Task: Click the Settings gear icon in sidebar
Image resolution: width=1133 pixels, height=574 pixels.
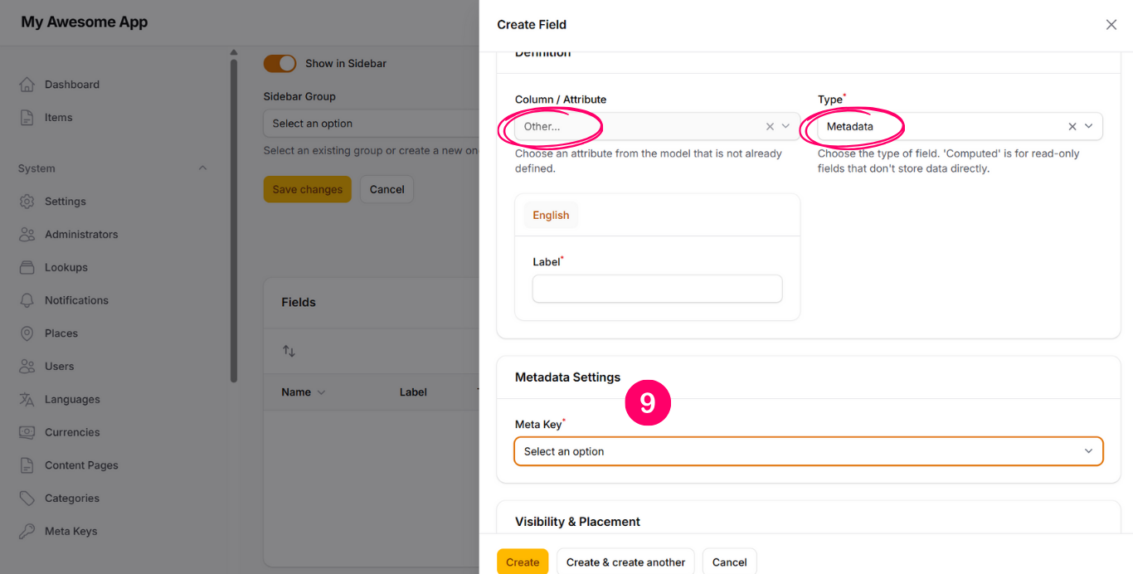Action: [x=27, y=202]
